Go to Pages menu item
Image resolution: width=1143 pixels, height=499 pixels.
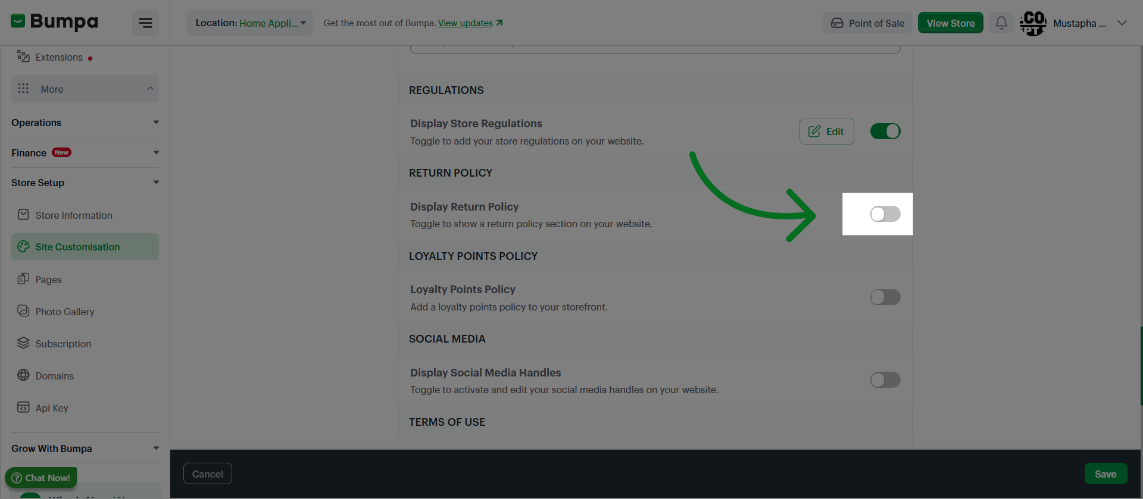pyautogui.click(x=85, y=280)
